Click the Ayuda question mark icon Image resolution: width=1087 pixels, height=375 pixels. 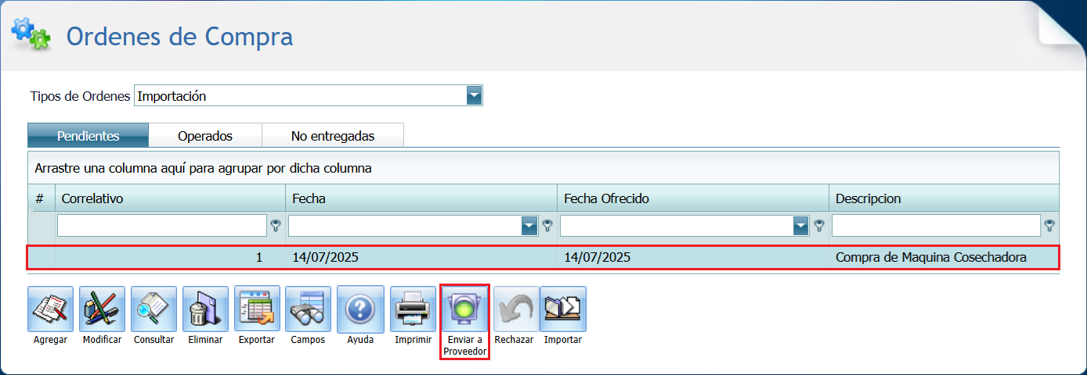tap(360, 309)
